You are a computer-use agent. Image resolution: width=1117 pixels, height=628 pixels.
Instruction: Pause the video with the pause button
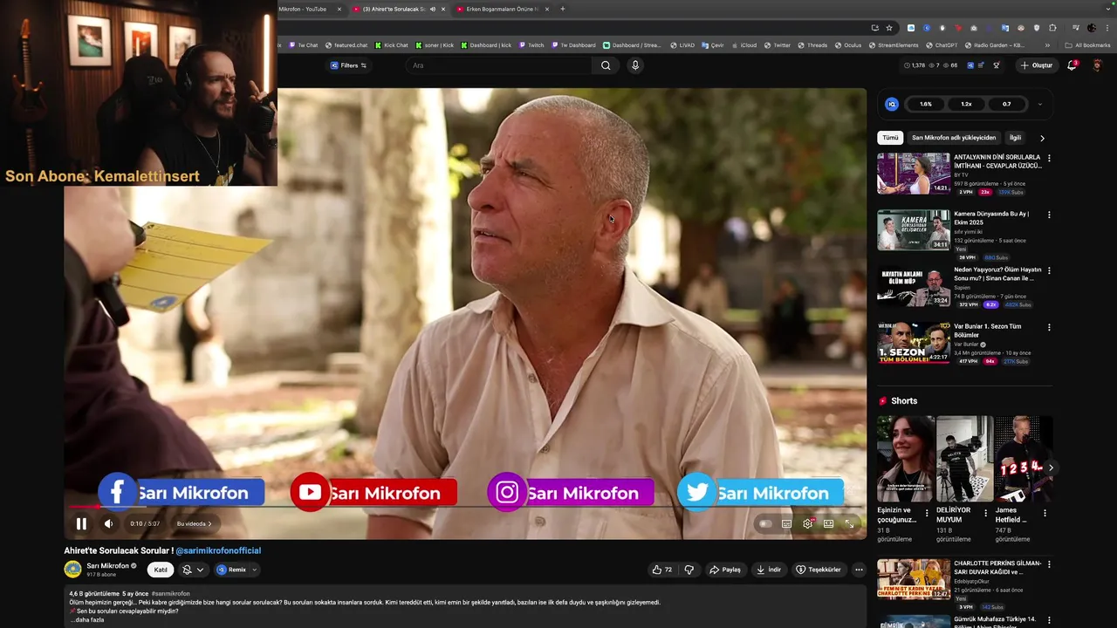tap(81, 523)
